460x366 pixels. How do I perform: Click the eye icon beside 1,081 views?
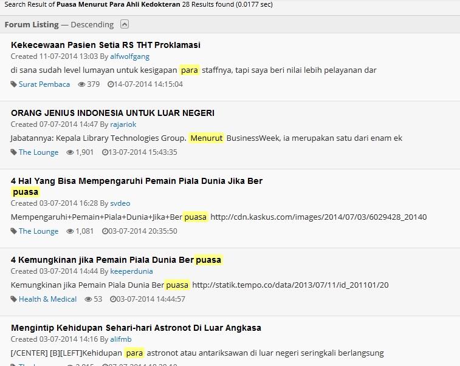(x=70, y=231)
